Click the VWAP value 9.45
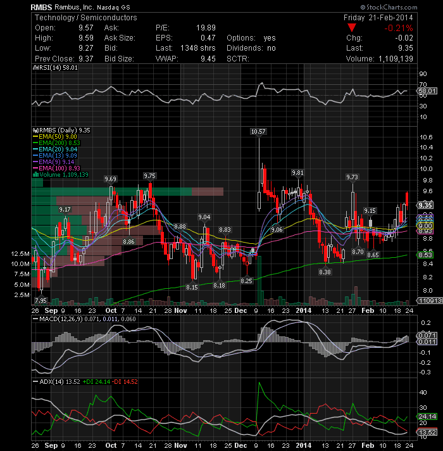The width and height of the screenshot is (443, 451). click(x=208, y=58)
